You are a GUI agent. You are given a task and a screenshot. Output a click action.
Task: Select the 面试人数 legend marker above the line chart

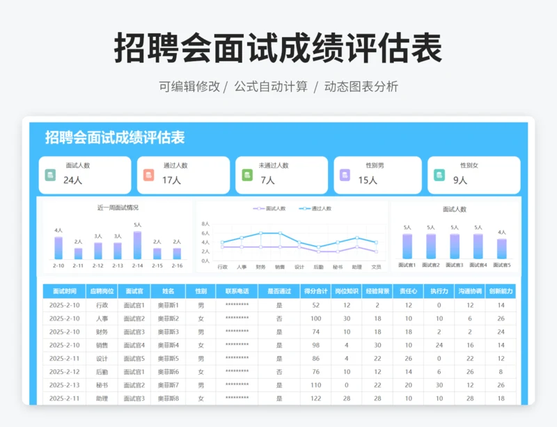coord(260,208)
